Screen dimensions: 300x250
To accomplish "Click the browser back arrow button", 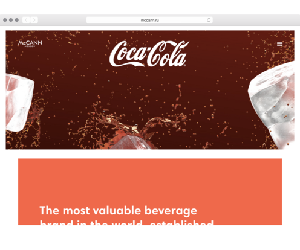I will tap(26, 20).
